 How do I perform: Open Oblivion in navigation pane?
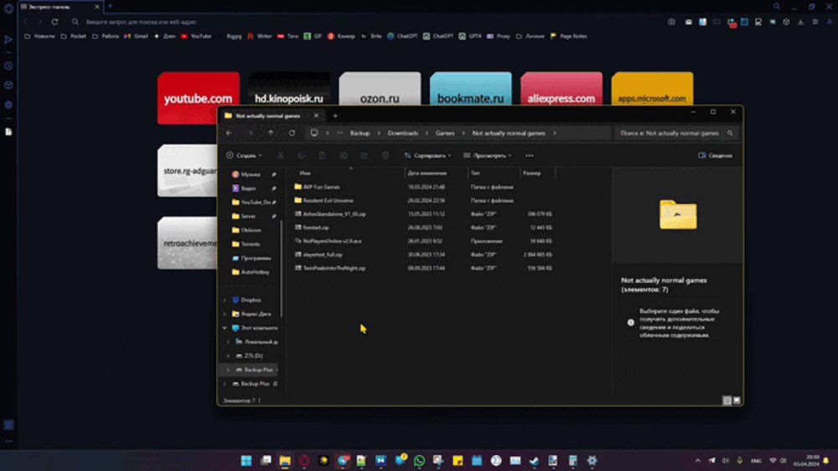click(246, 230)
